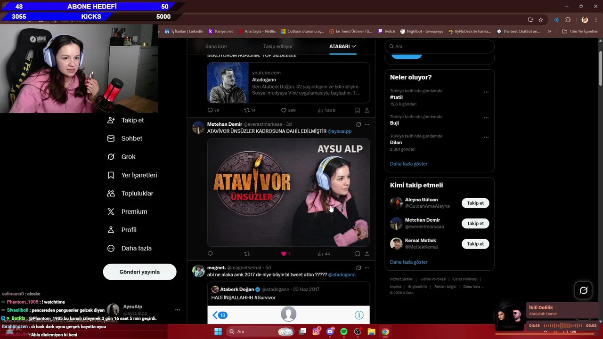This screenshot has height=339, width=603.
Task: Open the @aysualpp mention link
Action: click(339, 131)
